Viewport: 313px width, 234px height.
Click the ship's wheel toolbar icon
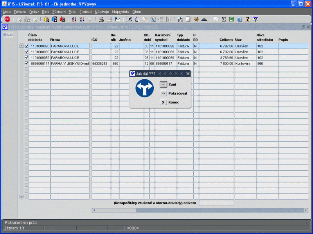(196, 19)
